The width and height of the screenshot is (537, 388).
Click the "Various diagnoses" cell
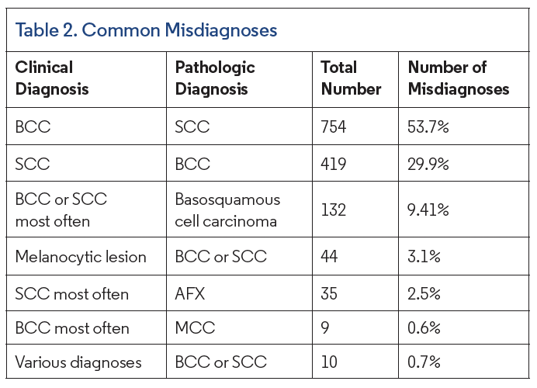coord(78,362)
